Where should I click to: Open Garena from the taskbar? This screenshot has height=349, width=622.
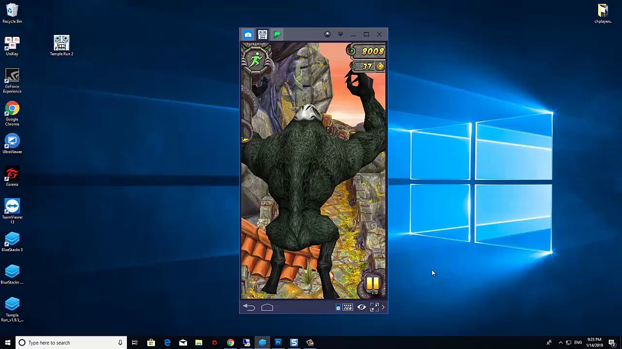214,343
